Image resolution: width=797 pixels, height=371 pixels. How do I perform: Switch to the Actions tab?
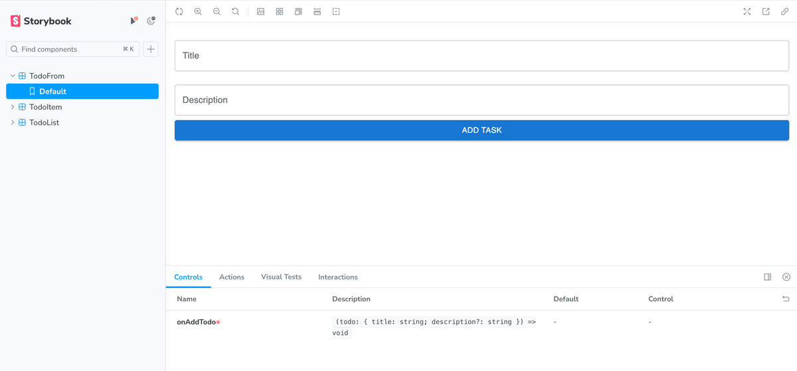coord(232,277)
